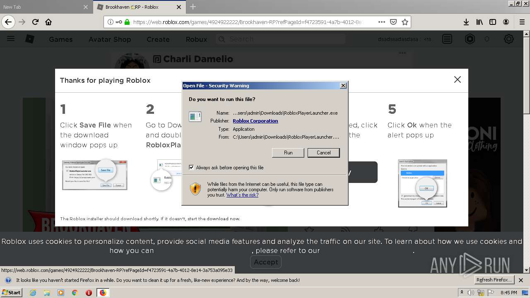Image resolution: width=530 pixels, height=298 pixels.
Task: Go back with the browser back arrow
Action: (8, 22)
